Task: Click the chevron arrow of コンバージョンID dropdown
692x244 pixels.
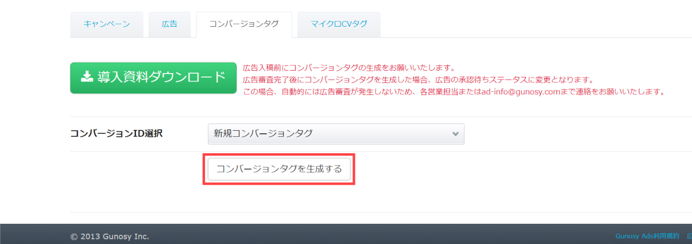Action: (x=456, y=134)
